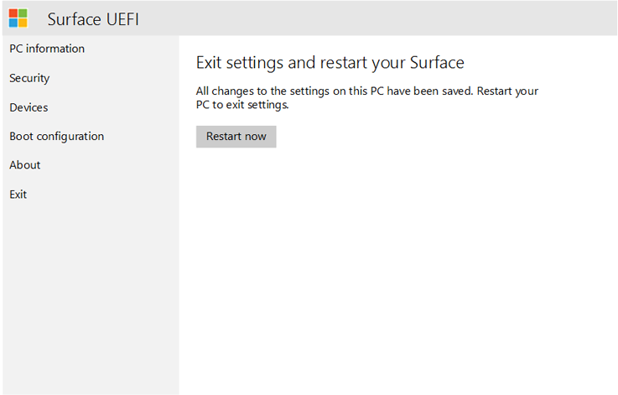Image resolution: width=618 pixels, height=395 pixels.
Task: Click the empty gray header bar area
Action: pos(377,18)
